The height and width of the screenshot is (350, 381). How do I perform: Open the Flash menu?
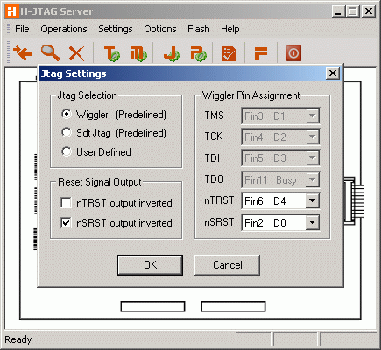click(199, 29)
